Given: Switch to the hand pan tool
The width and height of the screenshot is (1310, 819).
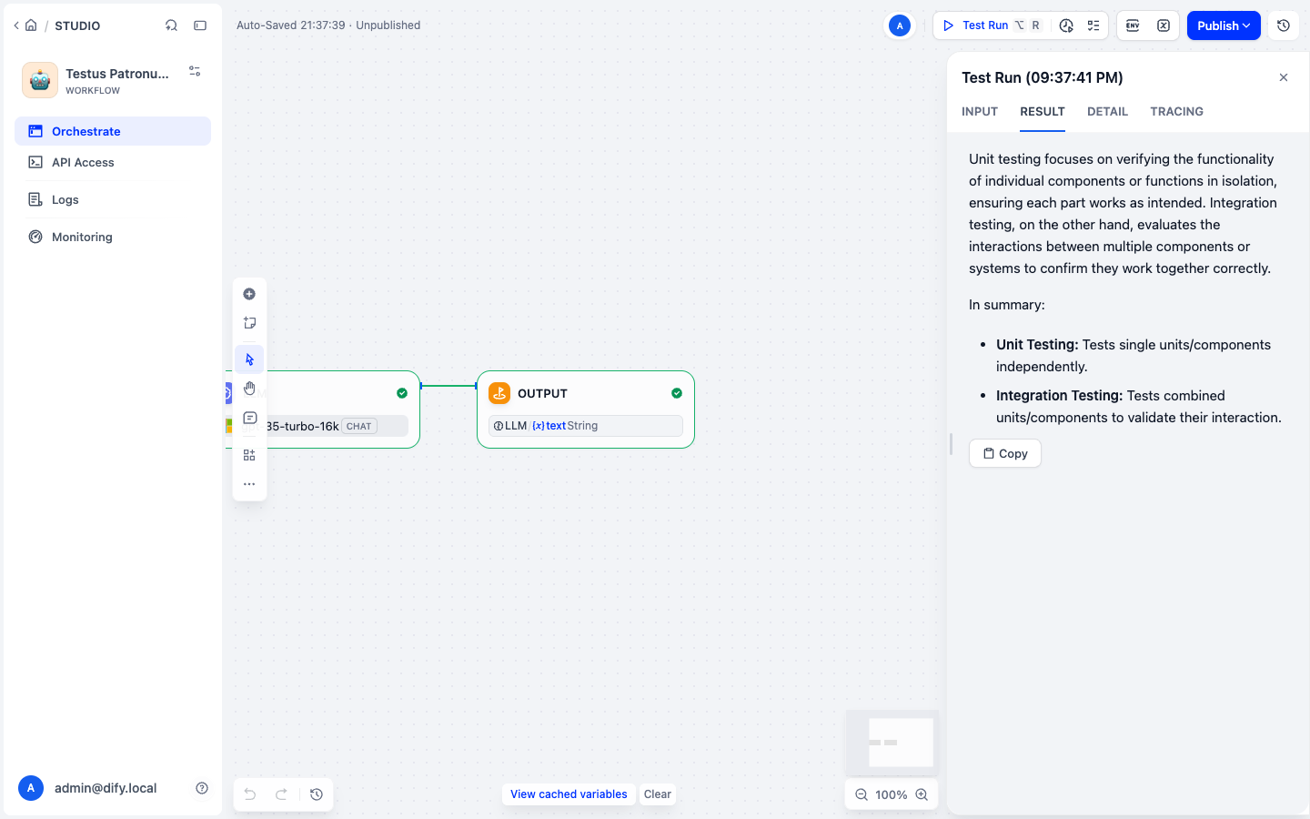Looking at the screenshot, I should (249, 389).
